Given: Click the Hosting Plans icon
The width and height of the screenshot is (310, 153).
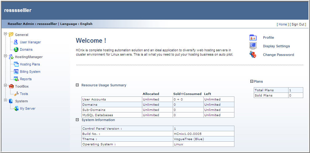Looking at the screenshot, I should pyautogui.click(x=16, y=64).
